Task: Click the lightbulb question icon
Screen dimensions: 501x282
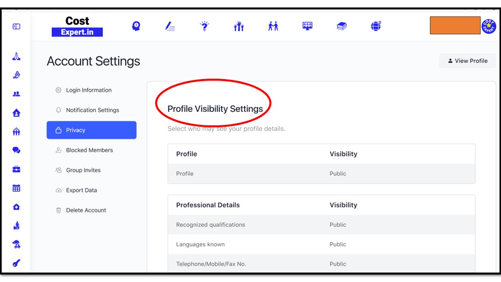Action: coord(204,26)
